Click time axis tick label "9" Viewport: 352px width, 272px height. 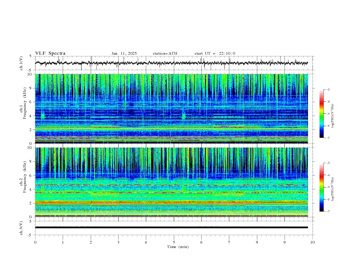[x=284, y=242]
